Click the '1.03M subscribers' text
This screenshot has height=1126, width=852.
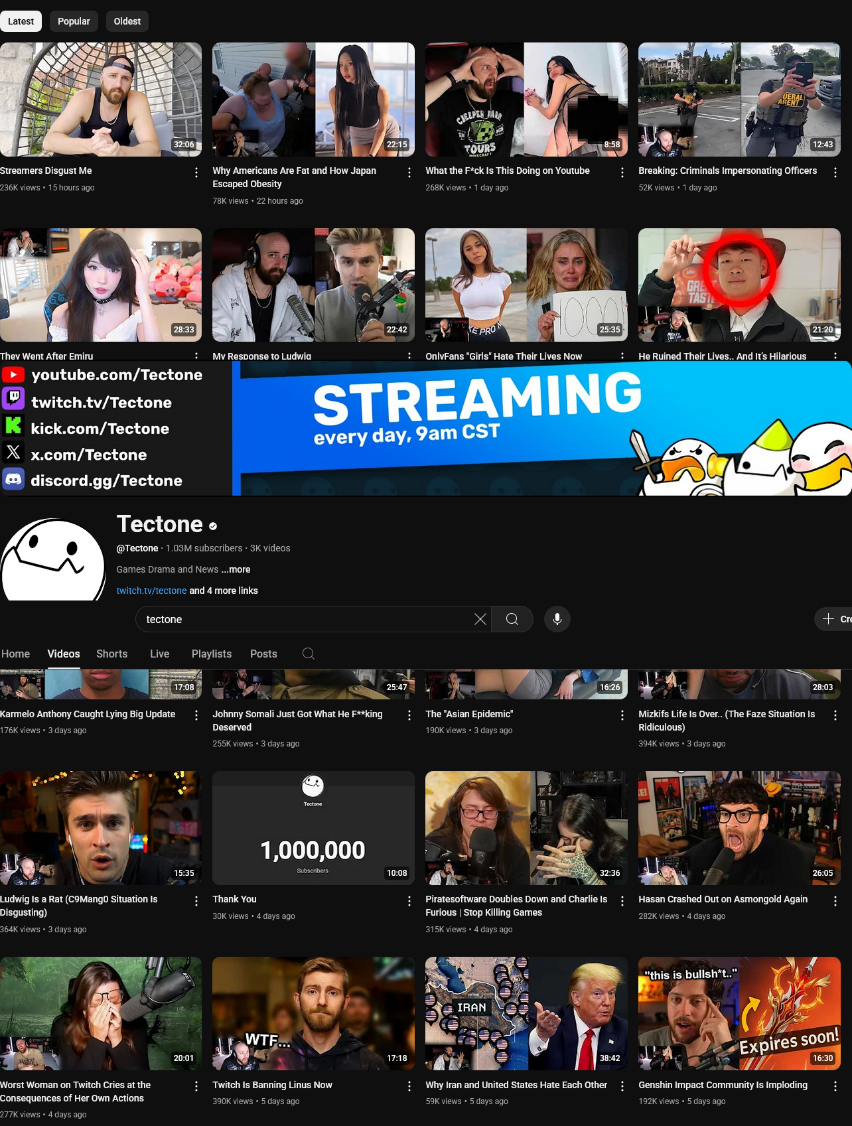[x=204, y=548]
